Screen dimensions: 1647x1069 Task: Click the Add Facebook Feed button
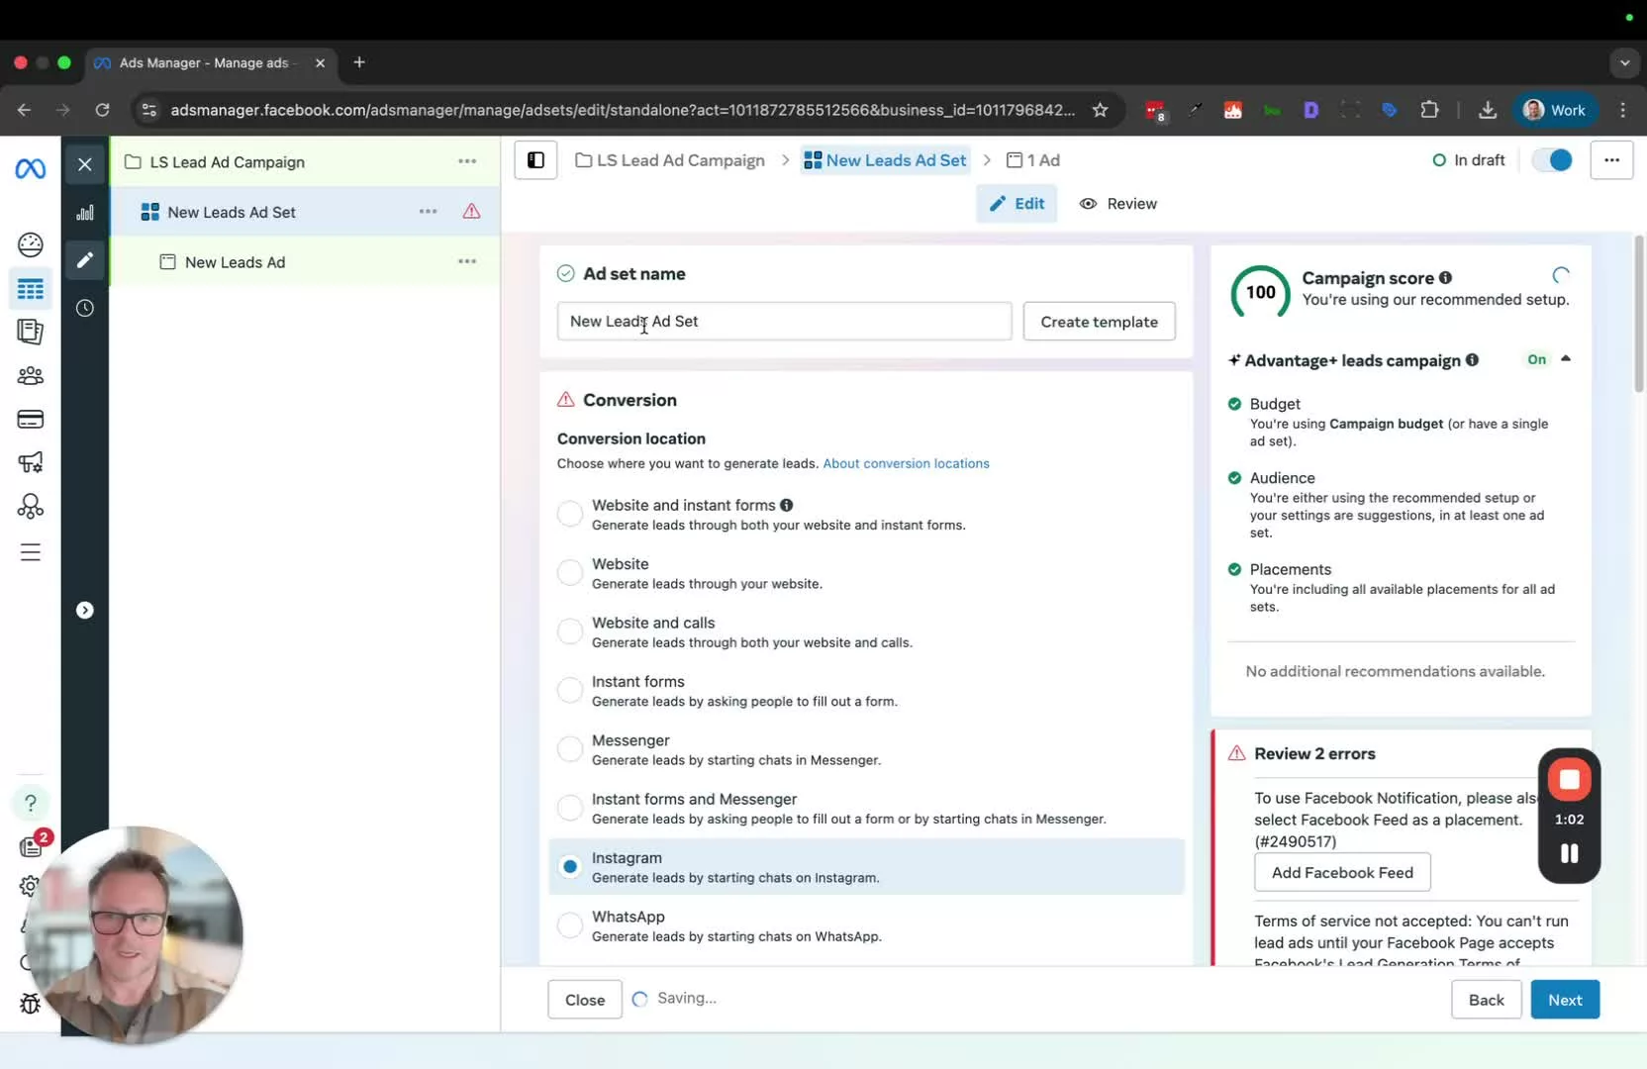tap(1341, 872)
